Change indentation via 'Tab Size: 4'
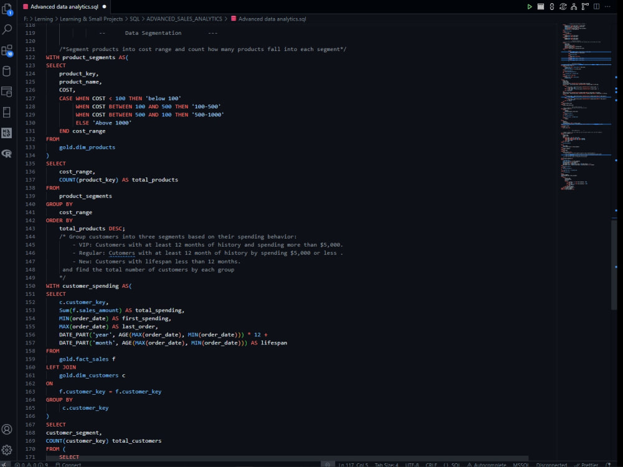 pos(386,465)
